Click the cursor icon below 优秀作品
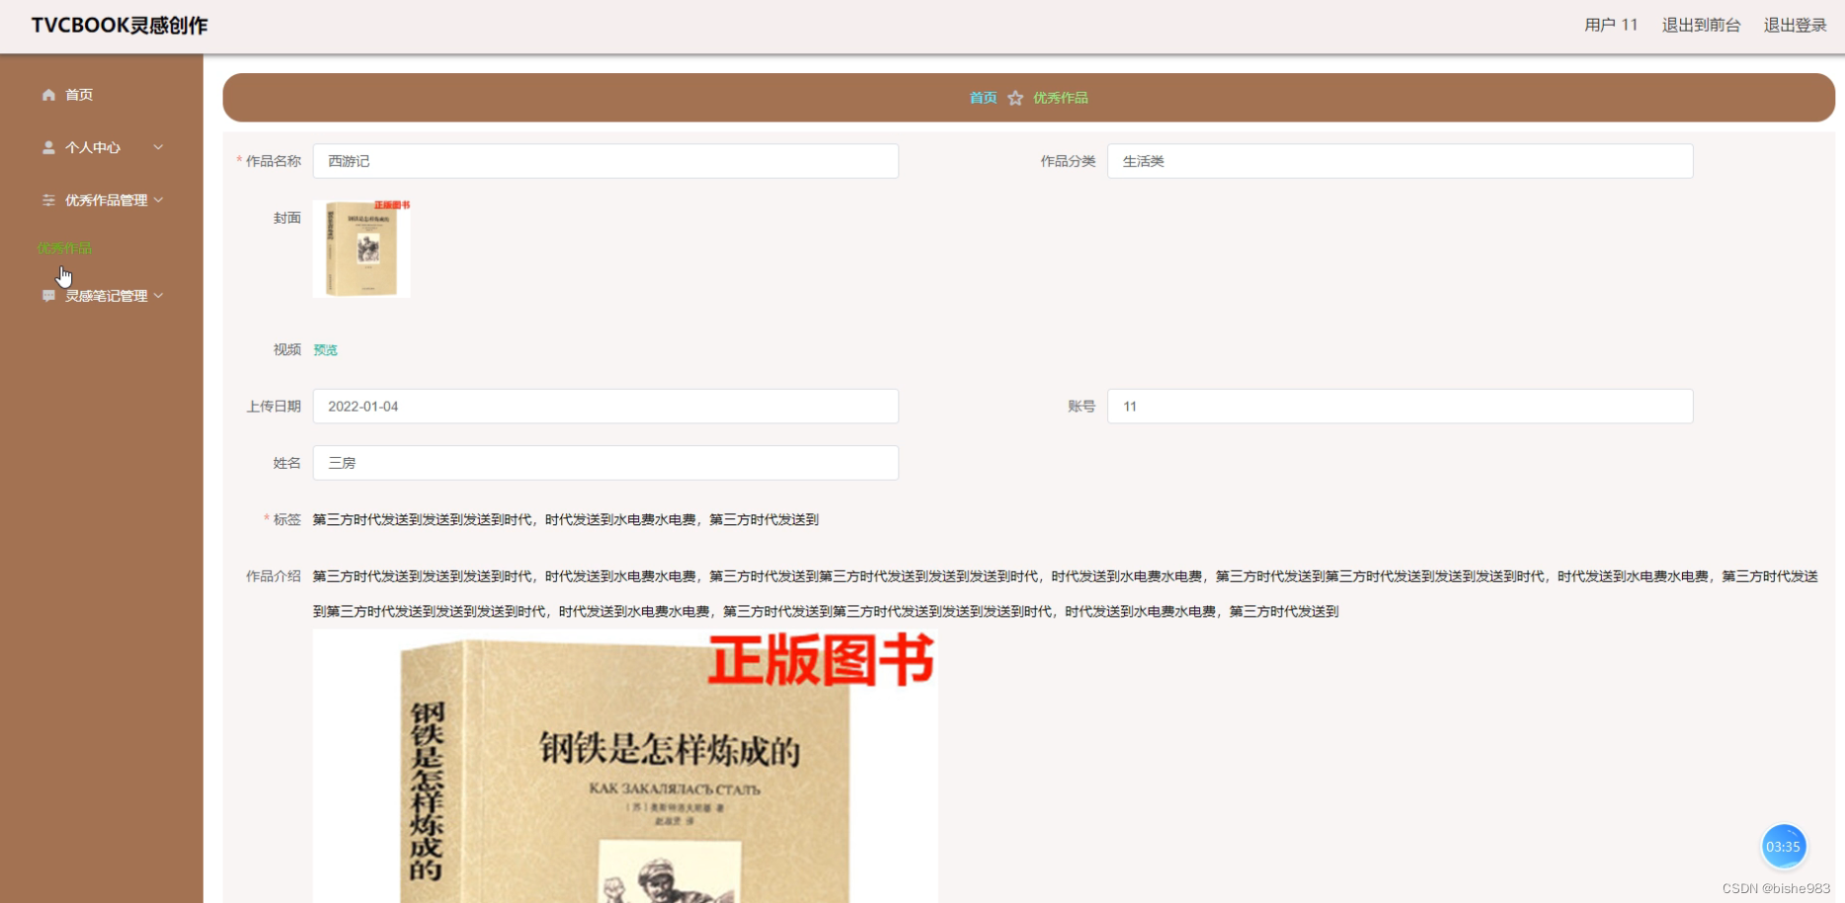 click(63, 275)
